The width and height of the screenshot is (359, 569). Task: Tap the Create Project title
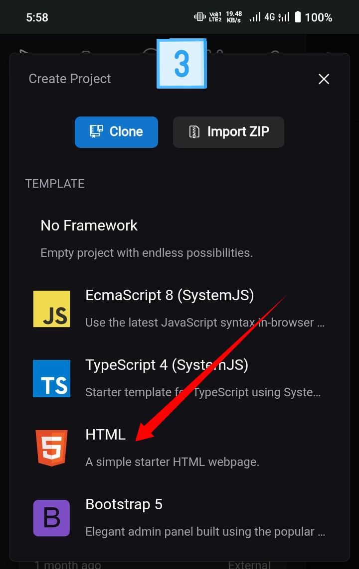[x=70, y=79]
